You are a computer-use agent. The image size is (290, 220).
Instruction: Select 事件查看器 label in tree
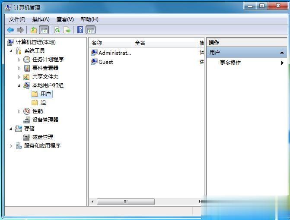coord(45,68)
